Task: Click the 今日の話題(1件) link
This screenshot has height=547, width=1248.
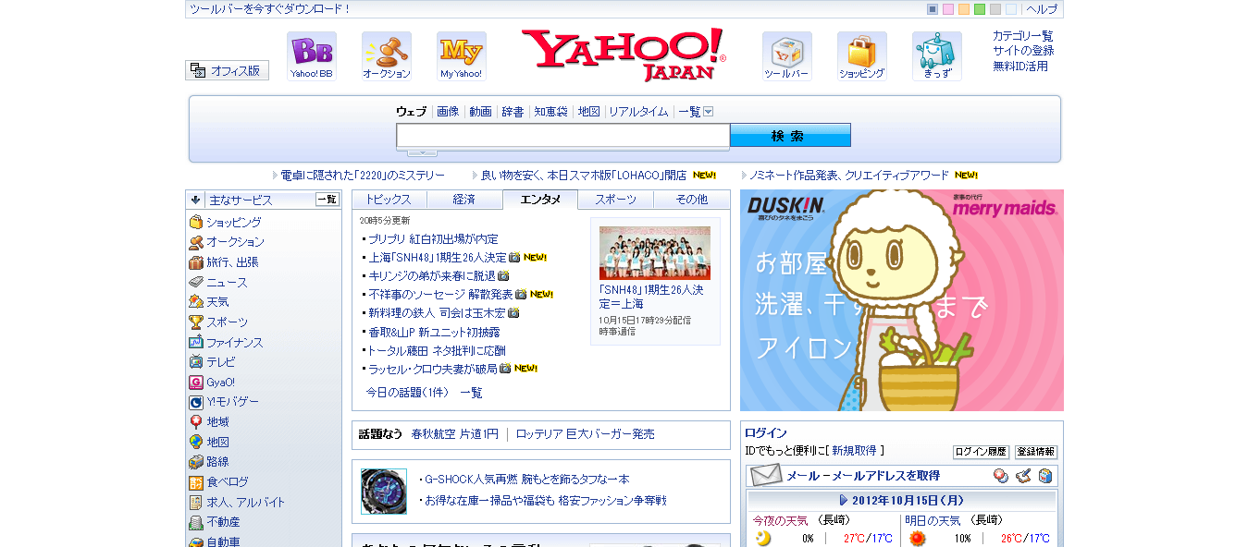Action: tap(407, 393)
